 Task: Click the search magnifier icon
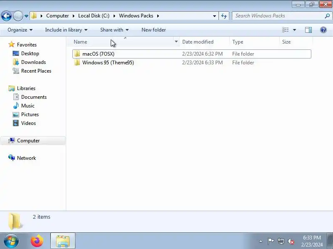(x=327, y=16)
